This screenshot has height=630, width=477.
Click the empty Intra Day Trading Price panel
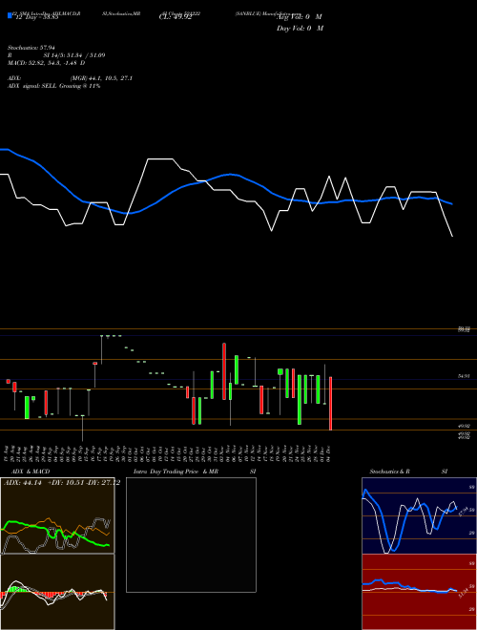coord(191,535)
